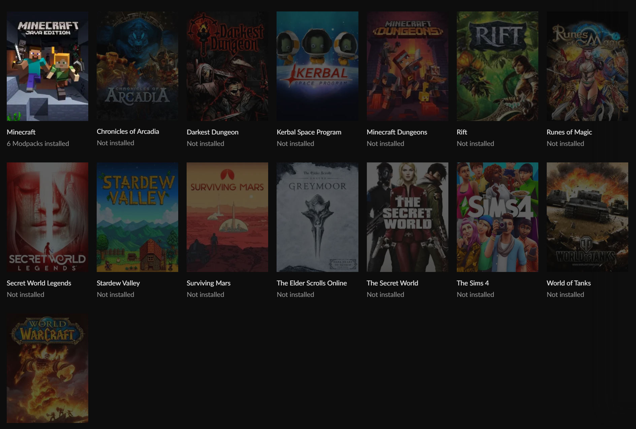Click "Not installed" under Stardew Valley
The width and height of the screenshot is (636, 429).
[x=116, y=295]
